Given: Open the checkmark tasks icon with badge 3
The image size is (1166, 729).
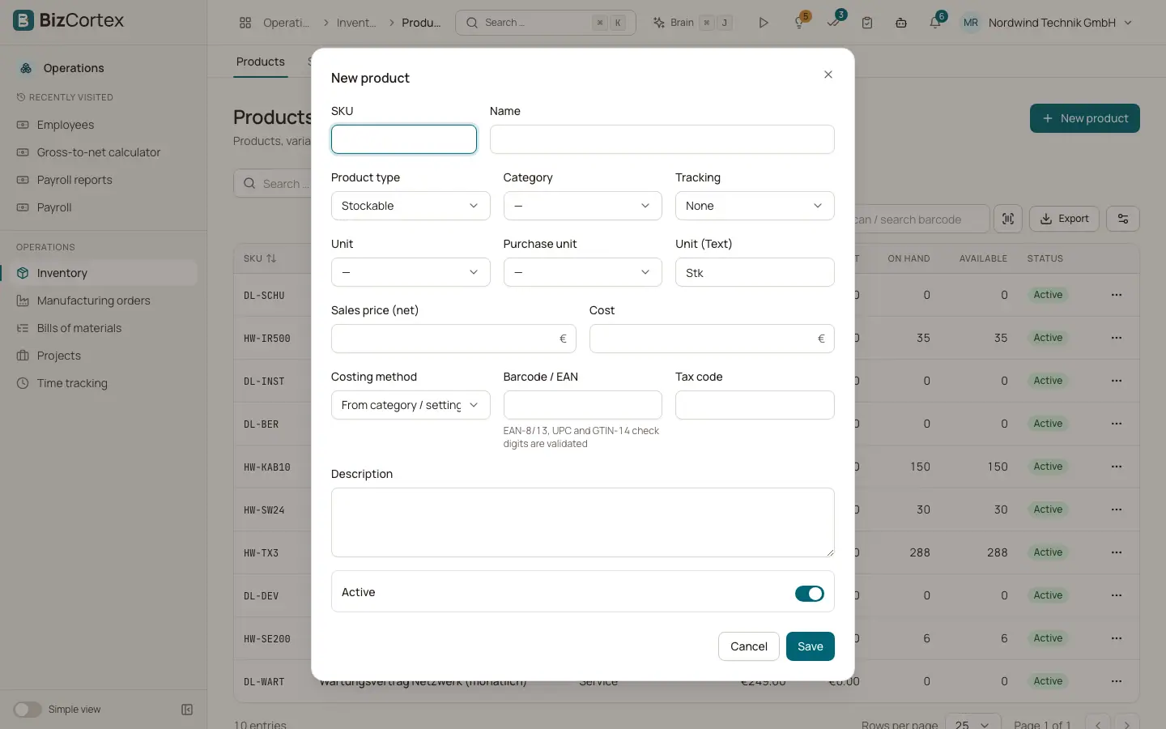Looking at the screenshot, I should click(x=833, y=23).
